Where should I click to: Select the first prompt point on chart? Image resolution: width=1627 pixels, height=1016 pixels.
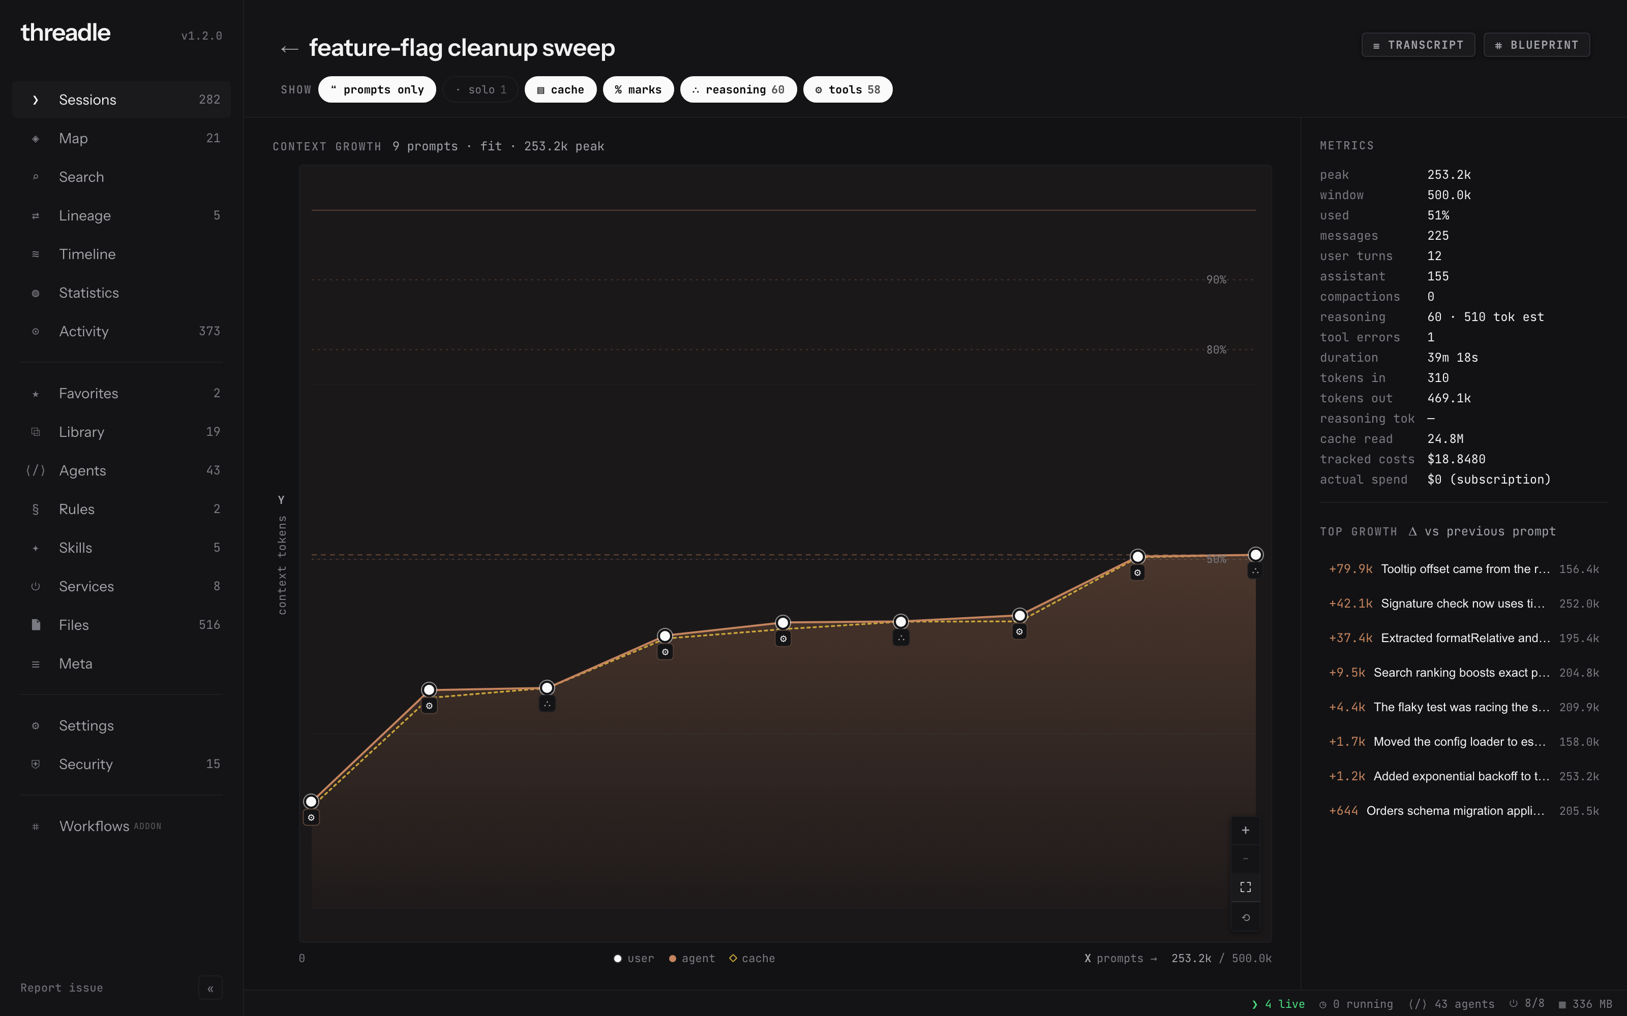click(x=311, y=802)
